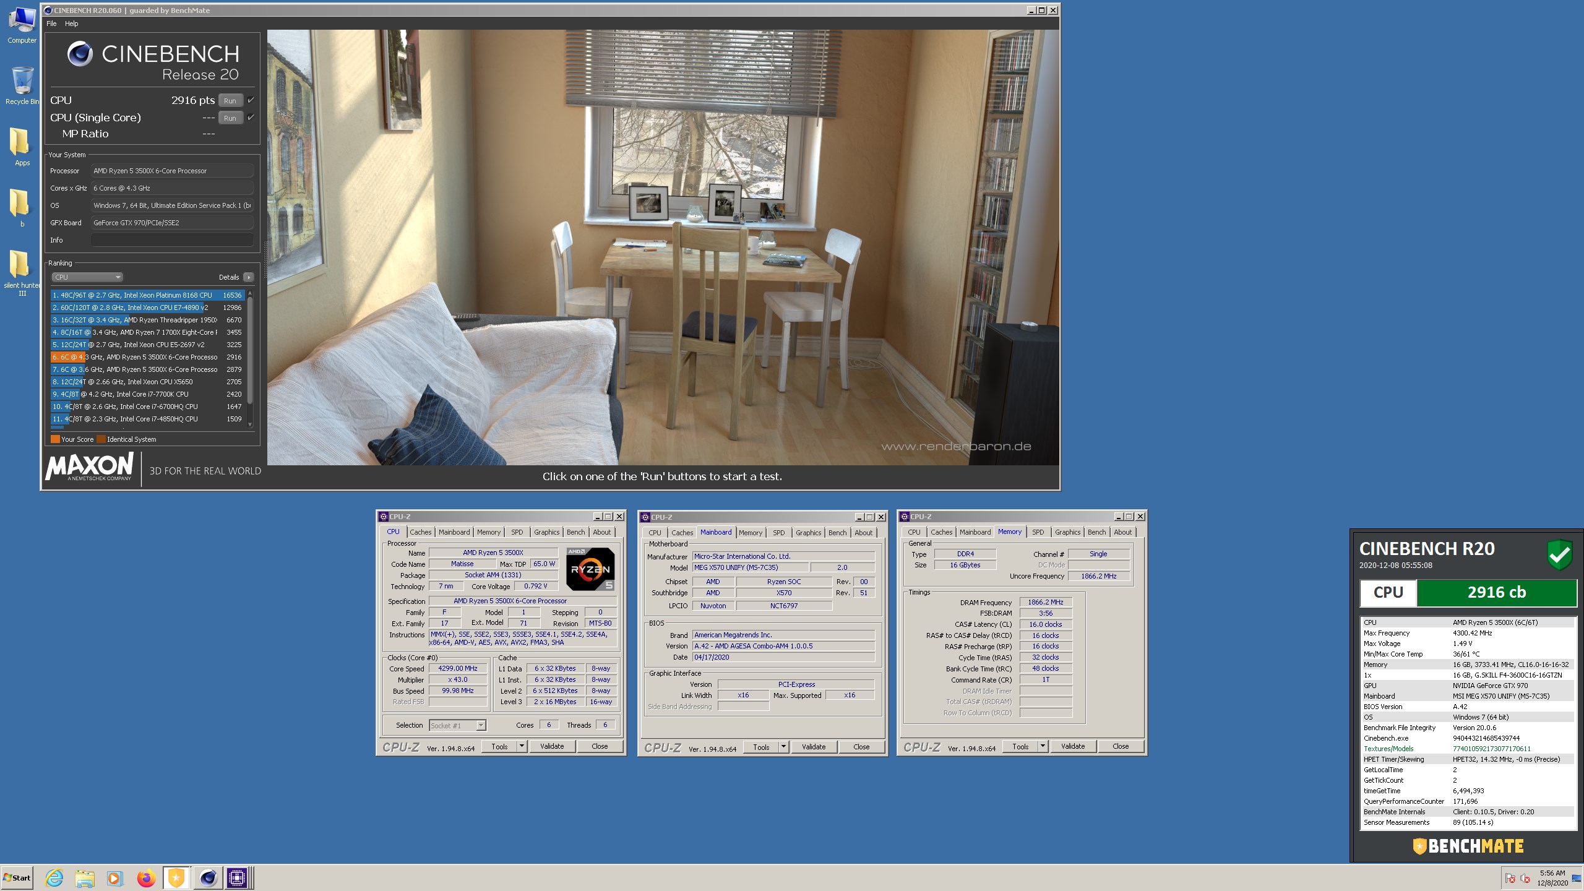Click the BenchMate logo at panel bottom
The image size is (1584, 891).
[x=1468, y=846]
